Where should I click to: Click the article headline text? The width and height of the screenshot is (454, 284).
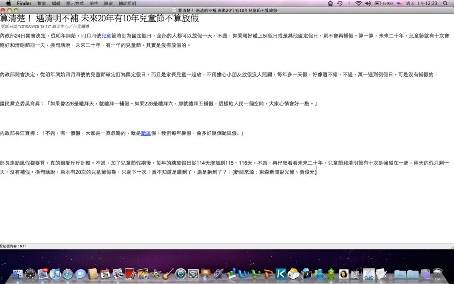(x=99, y=18)
